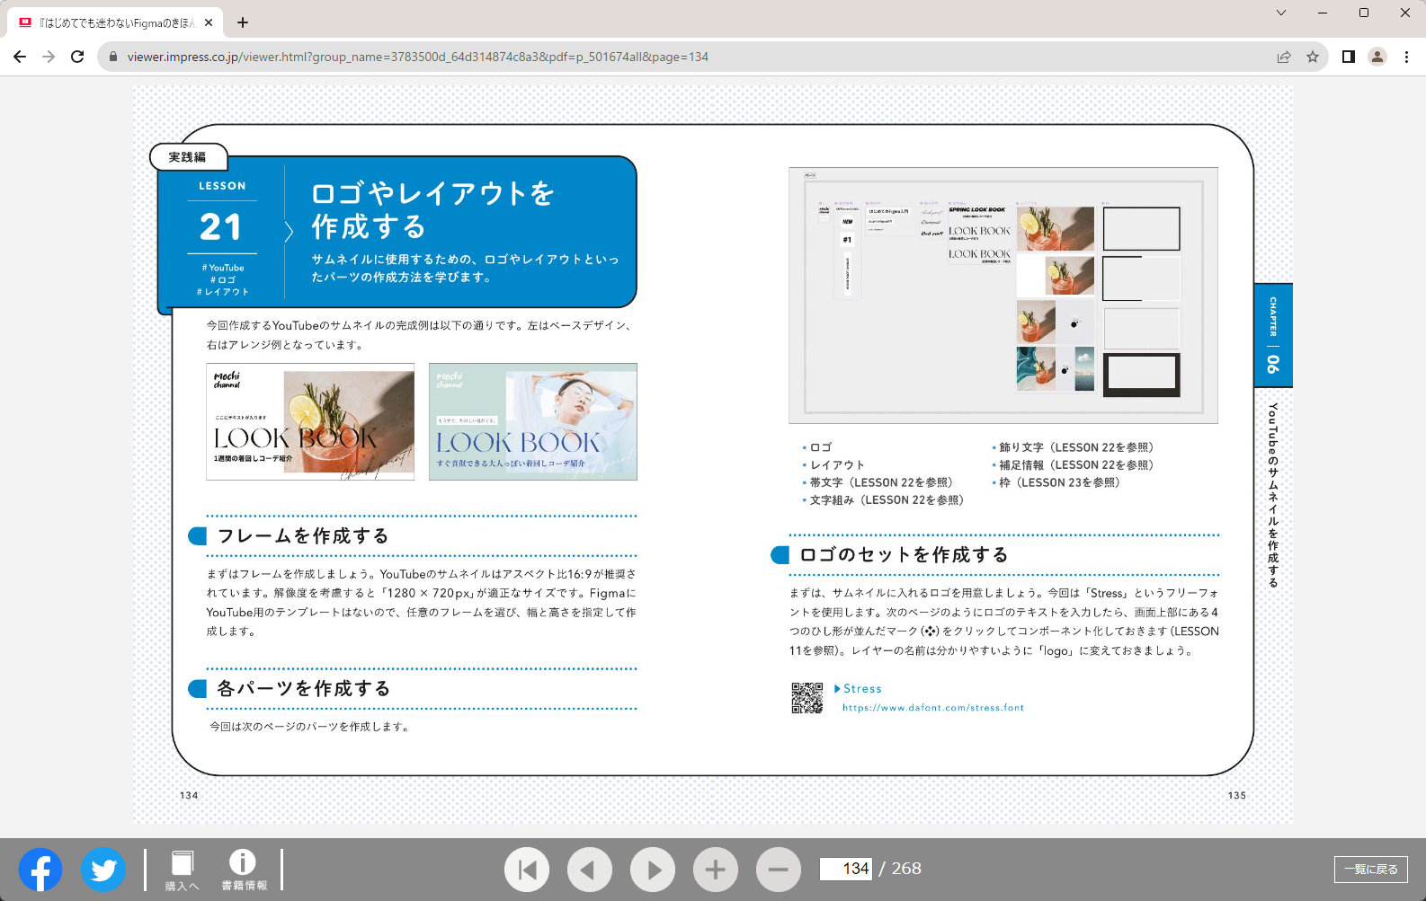
Task: Bookmark this tab with the star
Action: coord(1313,57)
